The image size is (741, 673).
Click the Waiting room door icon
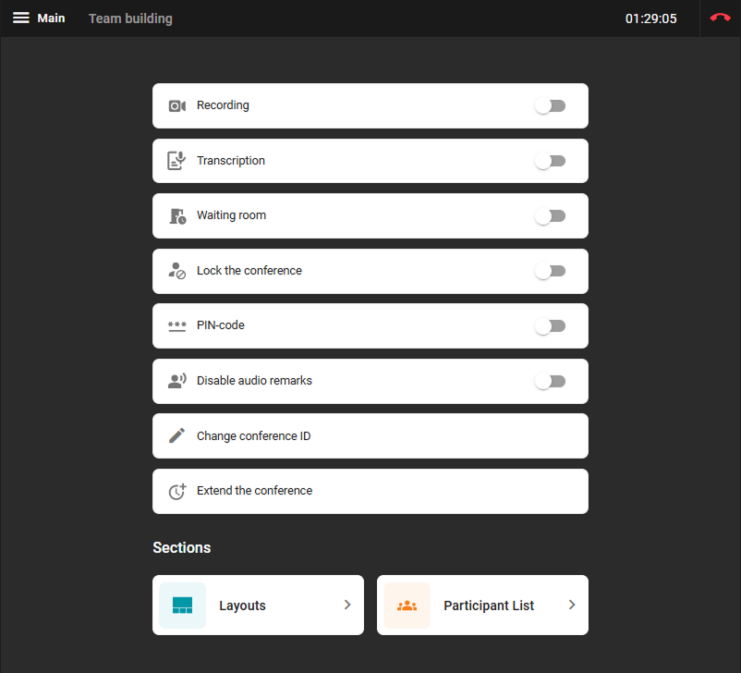(x=177, y=215)
